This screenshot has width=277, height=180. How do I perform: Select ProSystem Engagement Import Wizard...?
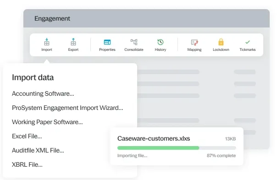coord(67,108)
